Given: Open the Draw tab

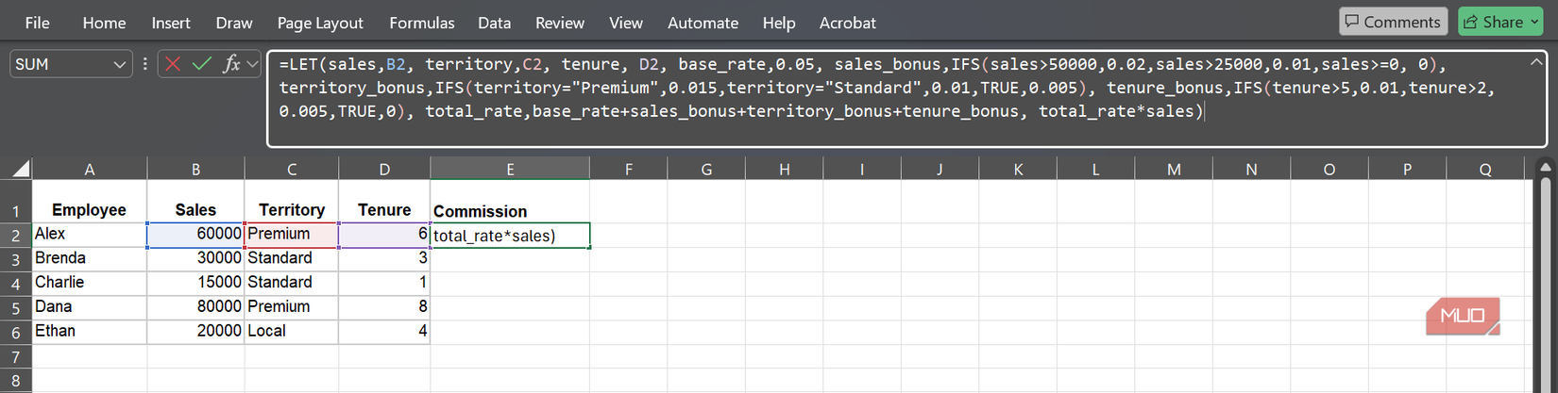Looking at the screenshot, I should pos(234,23).
